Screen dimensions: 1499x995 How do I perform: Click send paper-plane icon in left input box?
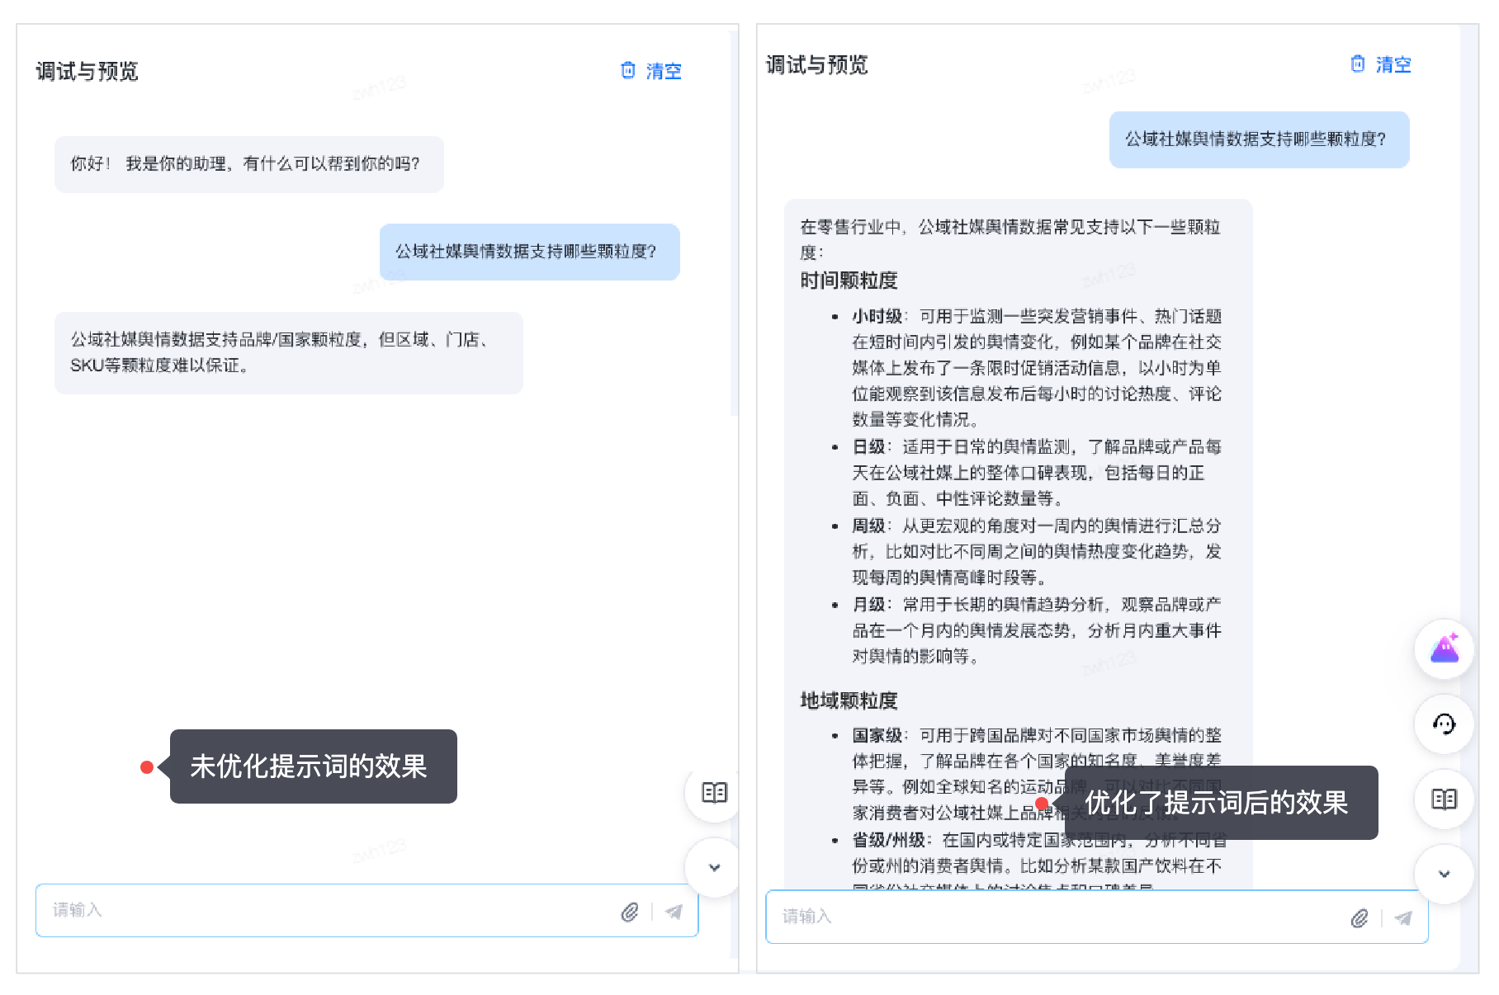coord(674,912)
